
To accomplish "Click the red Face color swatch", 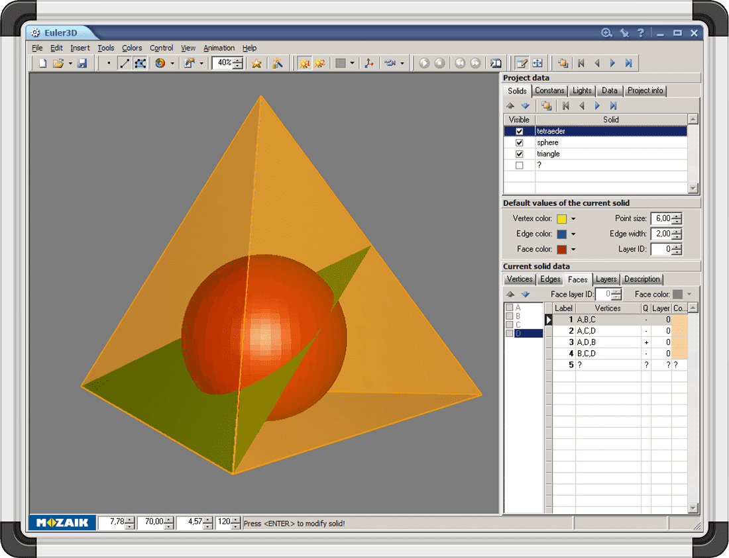I will click(562, 250).
